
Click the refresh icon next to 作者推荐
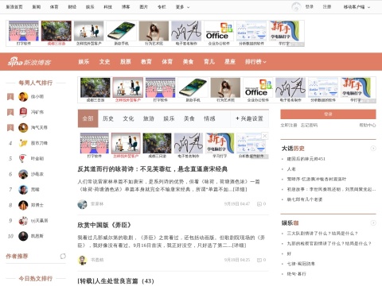click(x=63, y=256)
